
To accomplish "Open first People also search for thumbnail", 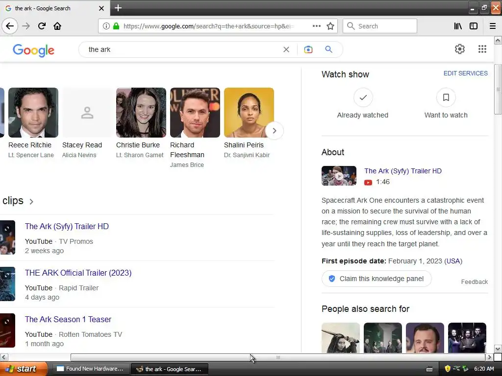I will tap(341, 338).
